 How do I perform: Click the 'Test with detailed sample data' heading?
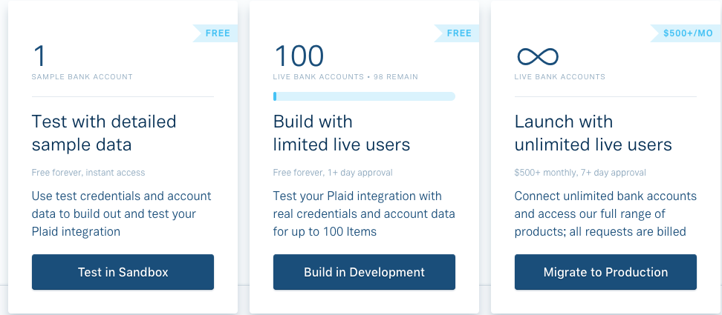104,133
